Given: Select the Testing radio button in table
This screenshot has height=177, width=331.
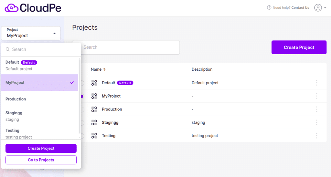Looking at the screenshot, I should (82, 136).
